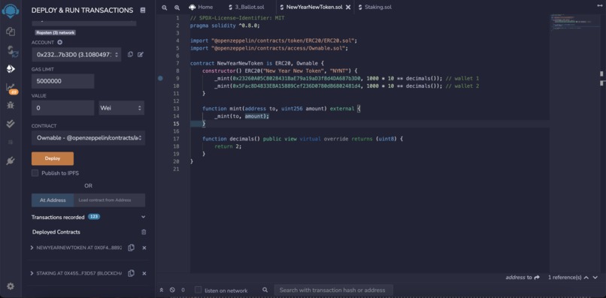606x298 pixels.
Task: Remove the STAKING deployed contract
Action: (144, 273)
